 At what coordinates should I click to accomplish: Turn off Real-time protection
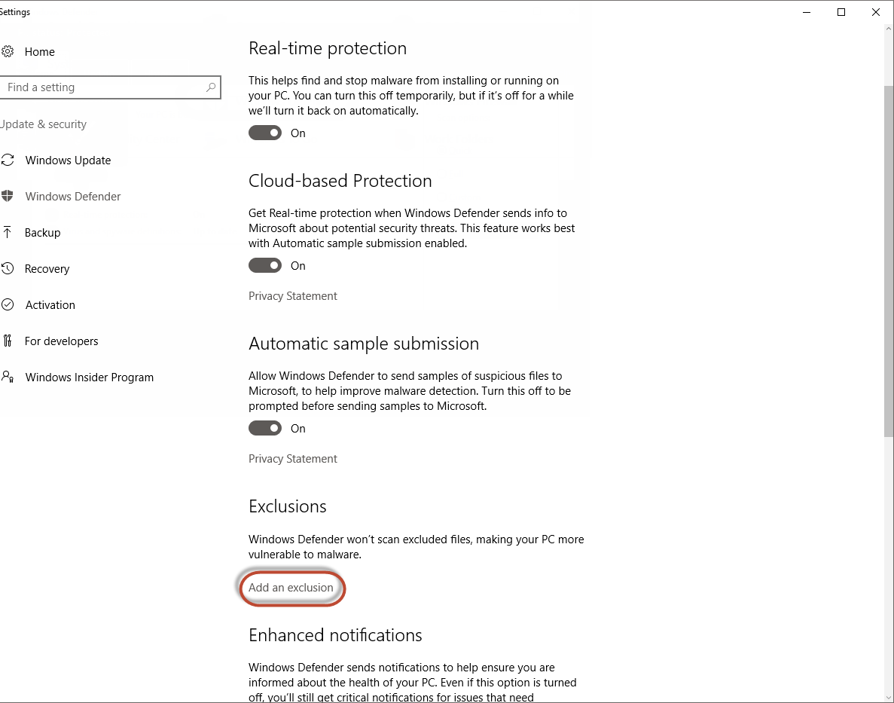[x=265, y=133]
